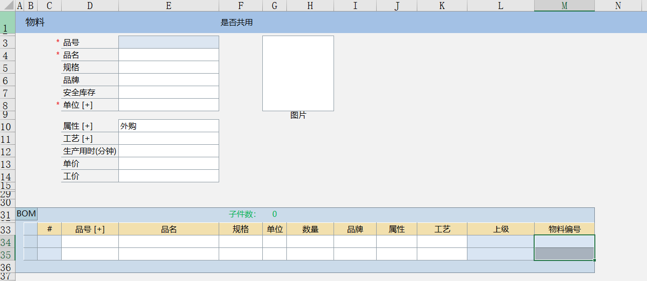Click the 图片 image placeholder box
Viewport: 647px width, 281px height.
pyautogui.click(x=298, y=73)
